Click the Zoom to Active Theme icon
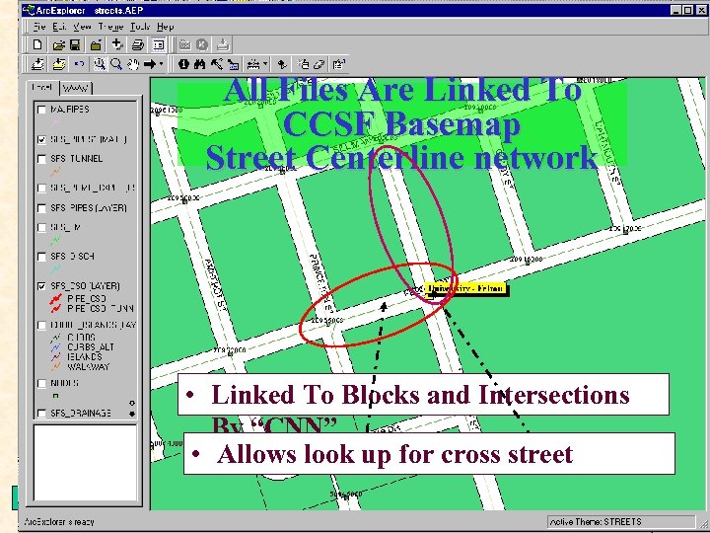The height and width of the screenshot is (533, 710). point(58,64)
